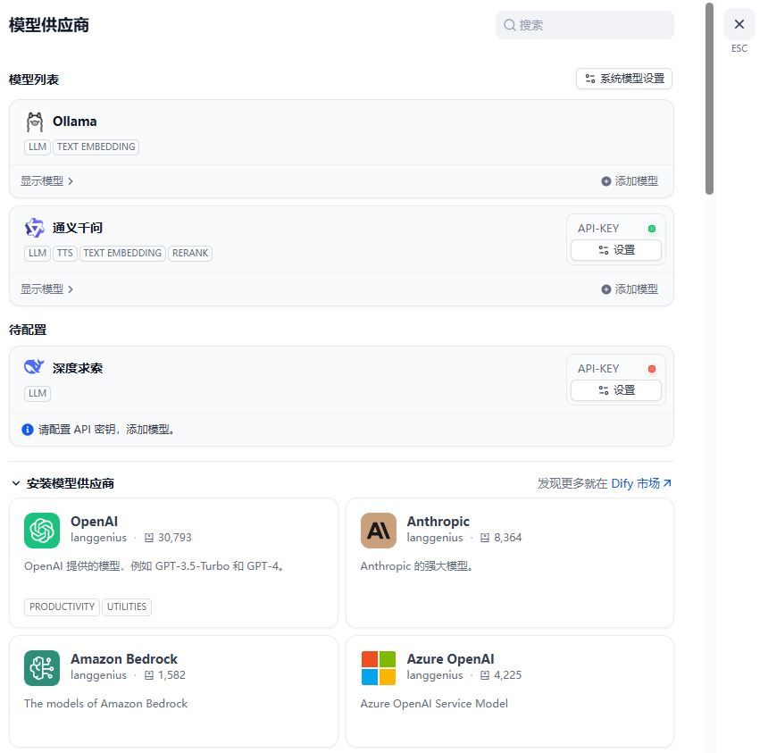This screenshot has width=768, height=753.
Task: Collapse the 安装模型供应商 section
Action: point(16,483)
